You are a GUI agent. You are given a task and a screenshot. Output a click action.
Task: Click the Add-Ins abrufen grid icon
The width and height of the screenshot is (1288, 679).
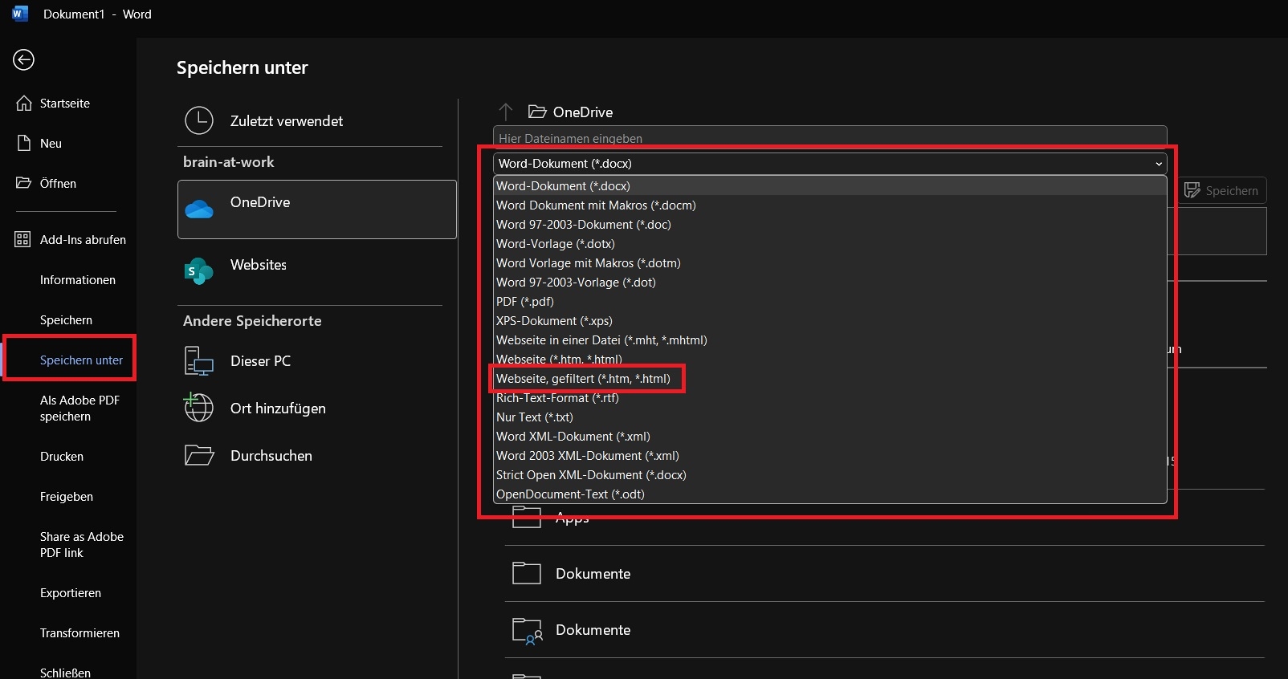click(22, 239)
